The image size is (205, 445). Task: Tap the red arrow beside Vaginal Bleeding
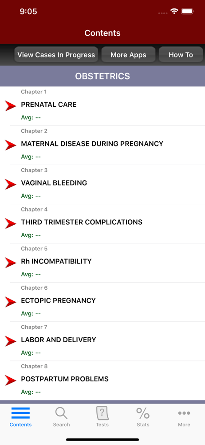(11, 184)
